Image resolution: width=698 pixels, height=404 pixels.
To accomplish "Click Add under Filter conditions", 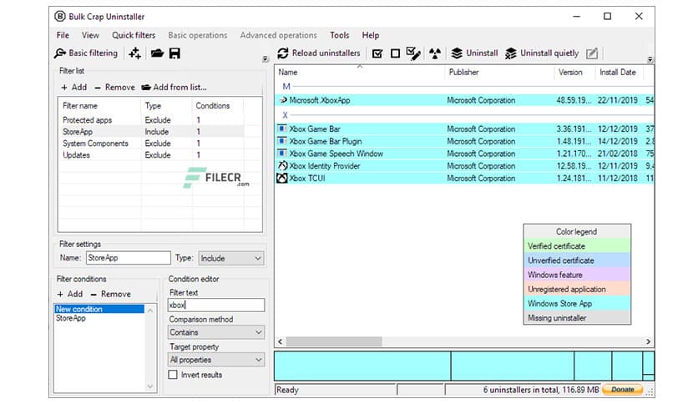I will [x=70, y=294].
